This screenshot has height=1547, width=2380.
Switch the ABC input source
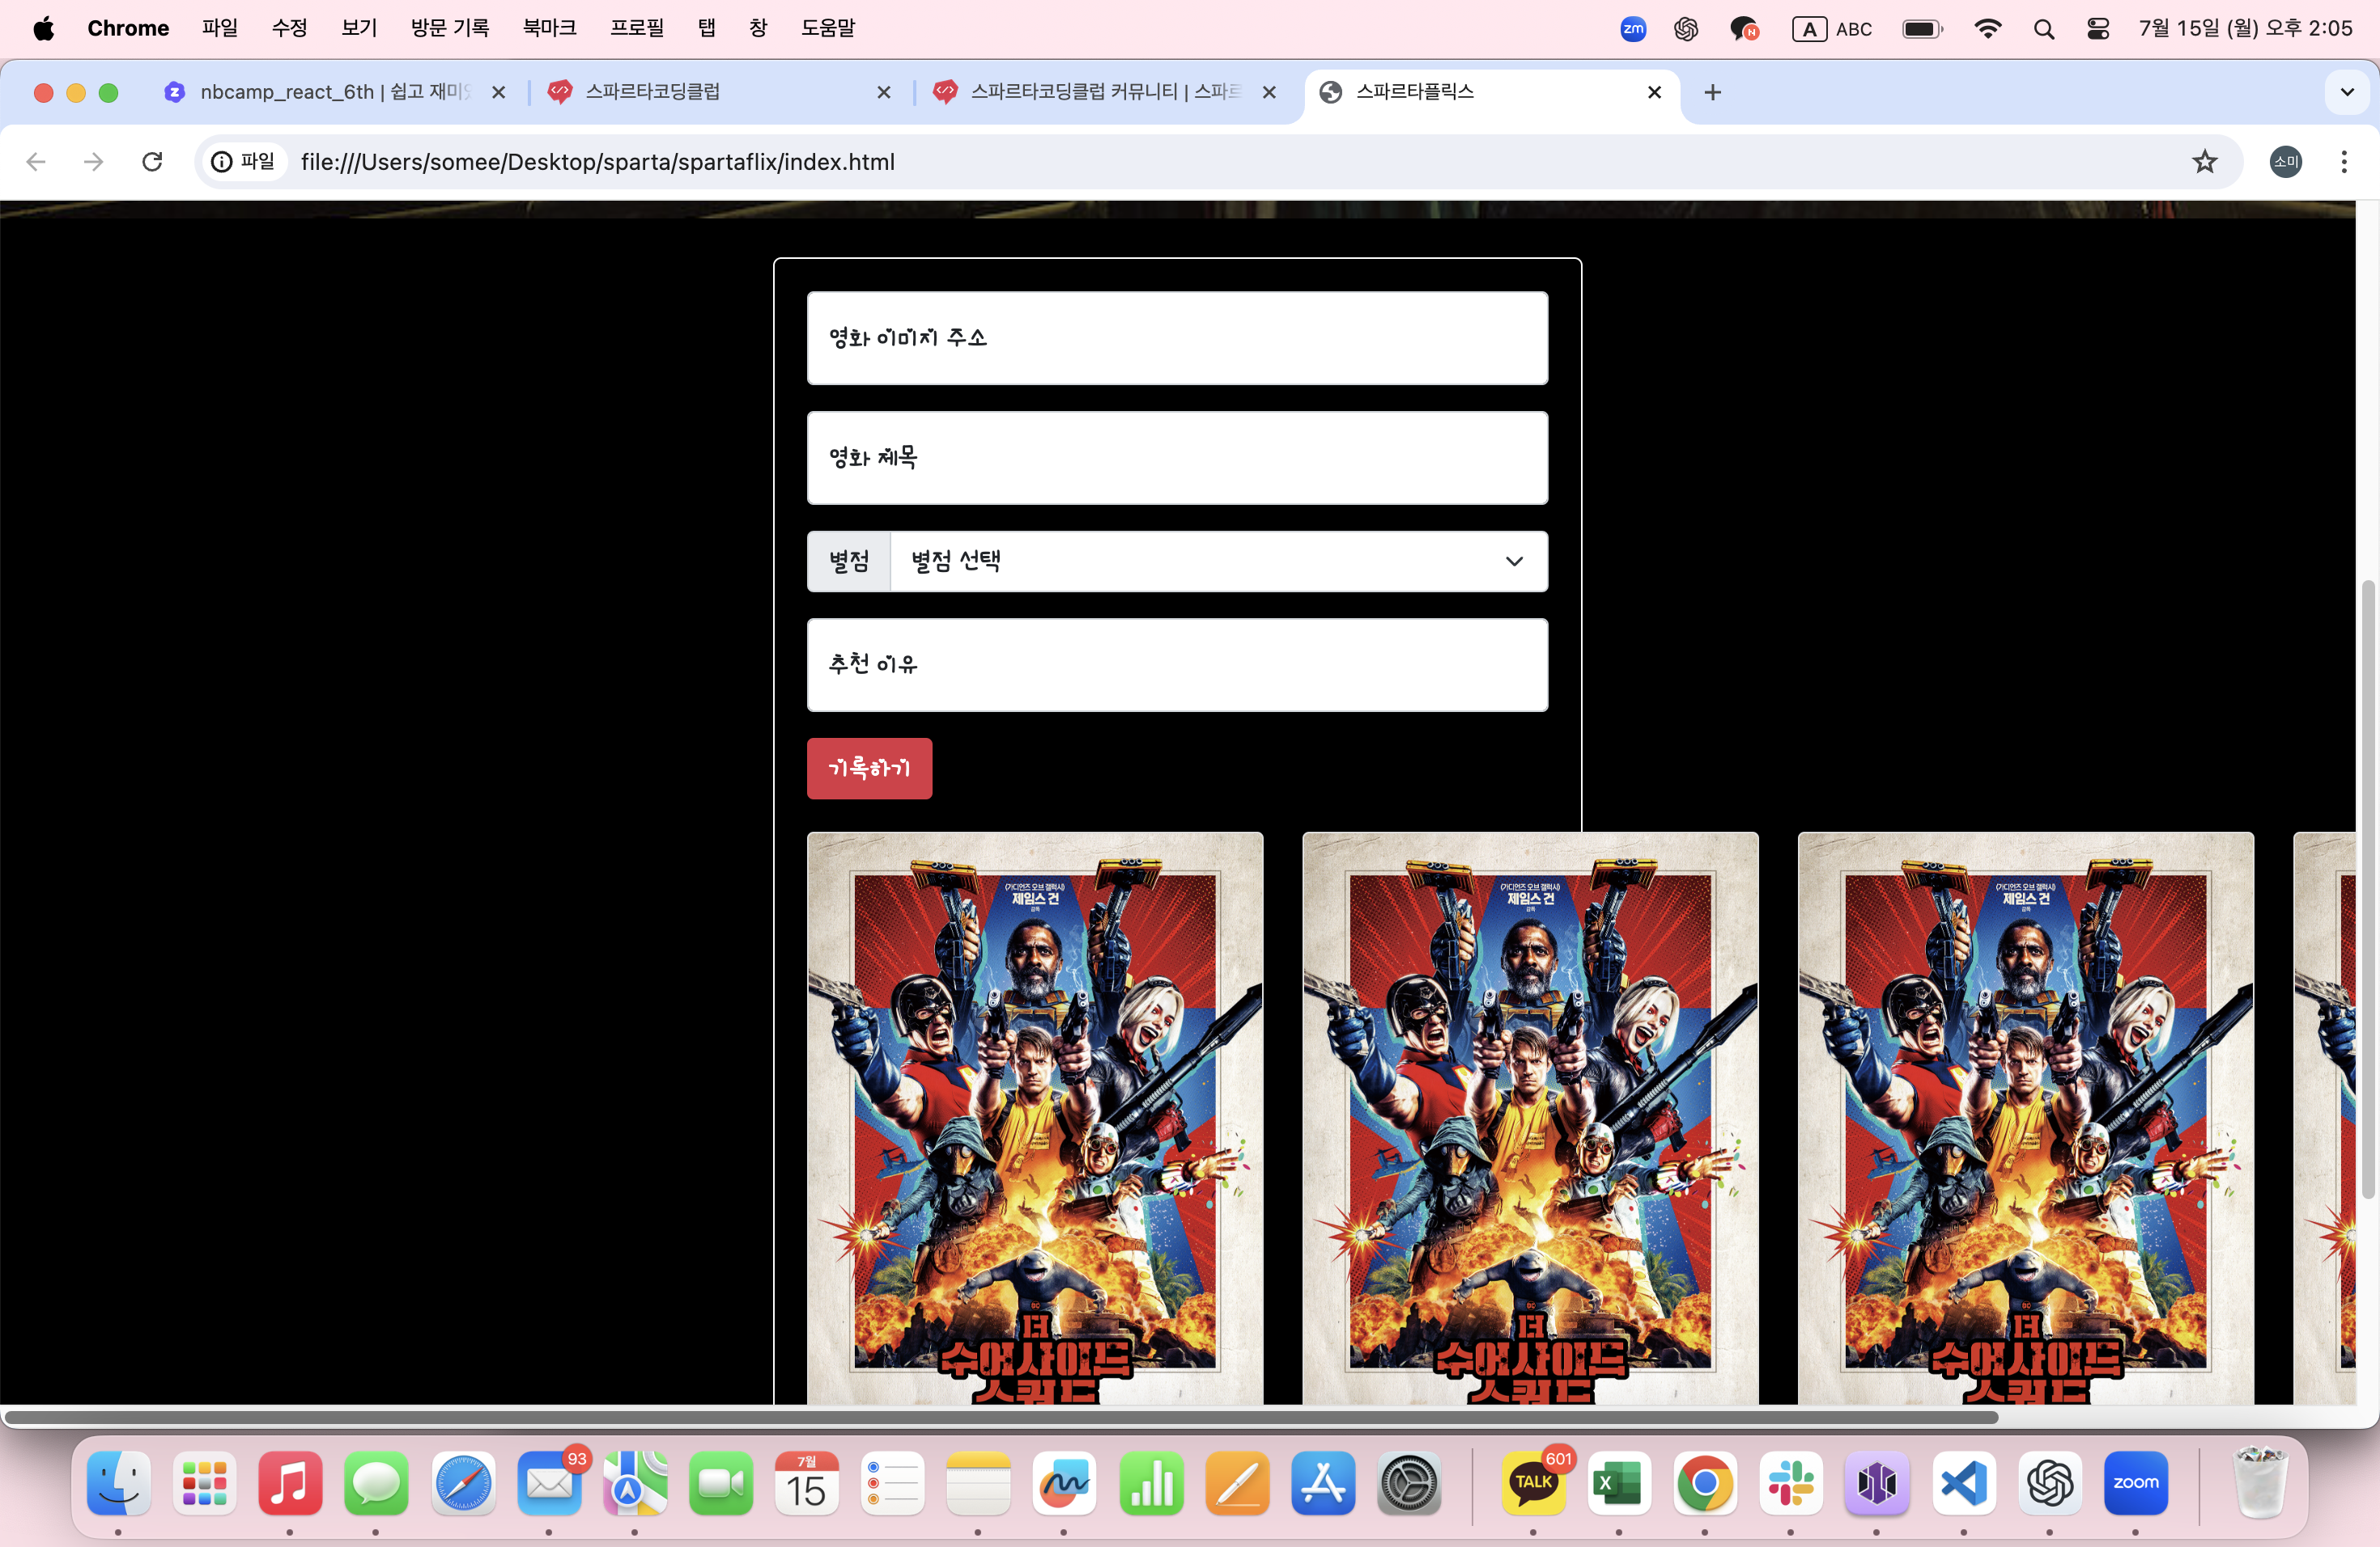pos(1832,29)
